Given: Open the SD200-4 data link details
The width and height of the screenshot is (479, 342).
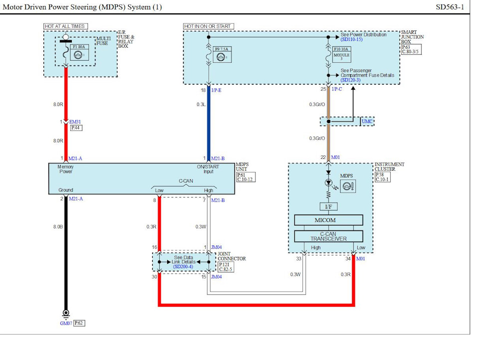Looking at the screenshot, I should click(x=183, y=267).
